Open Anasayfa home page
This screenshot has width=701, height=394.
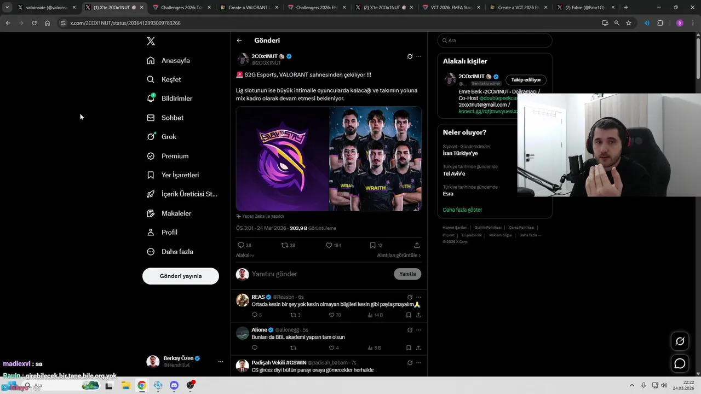(x=169, y=60)
